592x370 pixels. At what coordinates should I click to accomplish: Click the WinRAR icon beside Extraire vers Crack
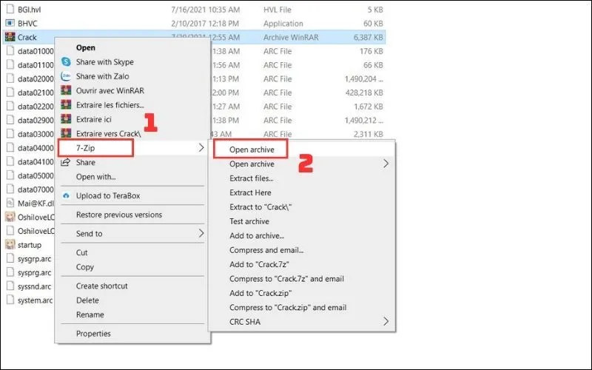click(x=66, y=133)
